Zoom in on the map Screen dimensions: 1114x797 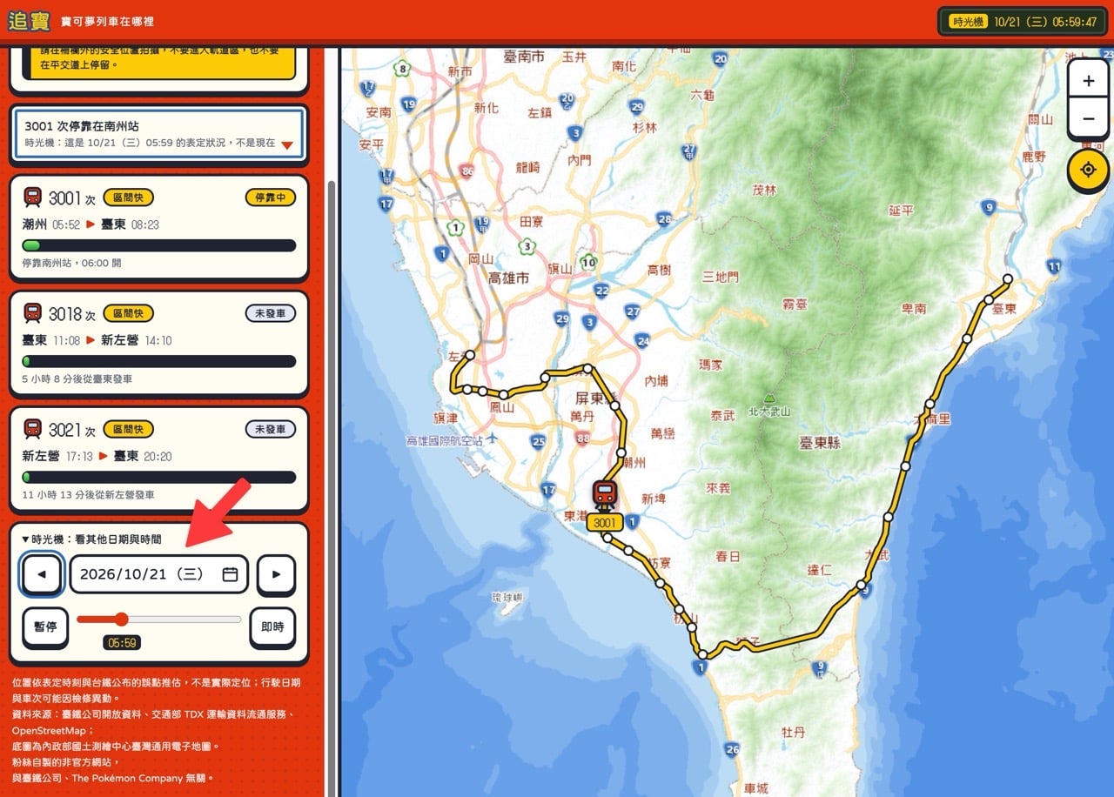(1088, 81)
